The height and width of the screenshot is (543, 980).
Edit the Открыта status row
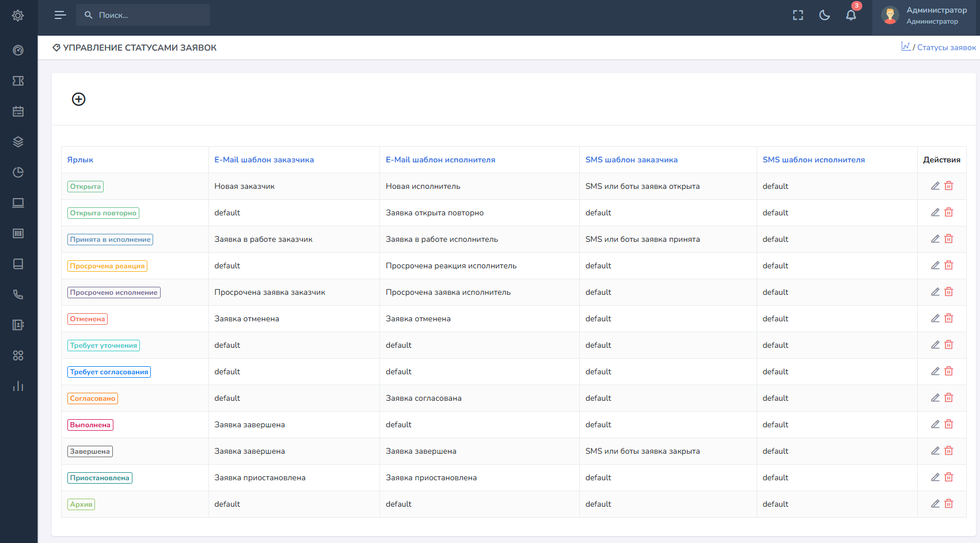pyautogui.click(x=935, y=186)
